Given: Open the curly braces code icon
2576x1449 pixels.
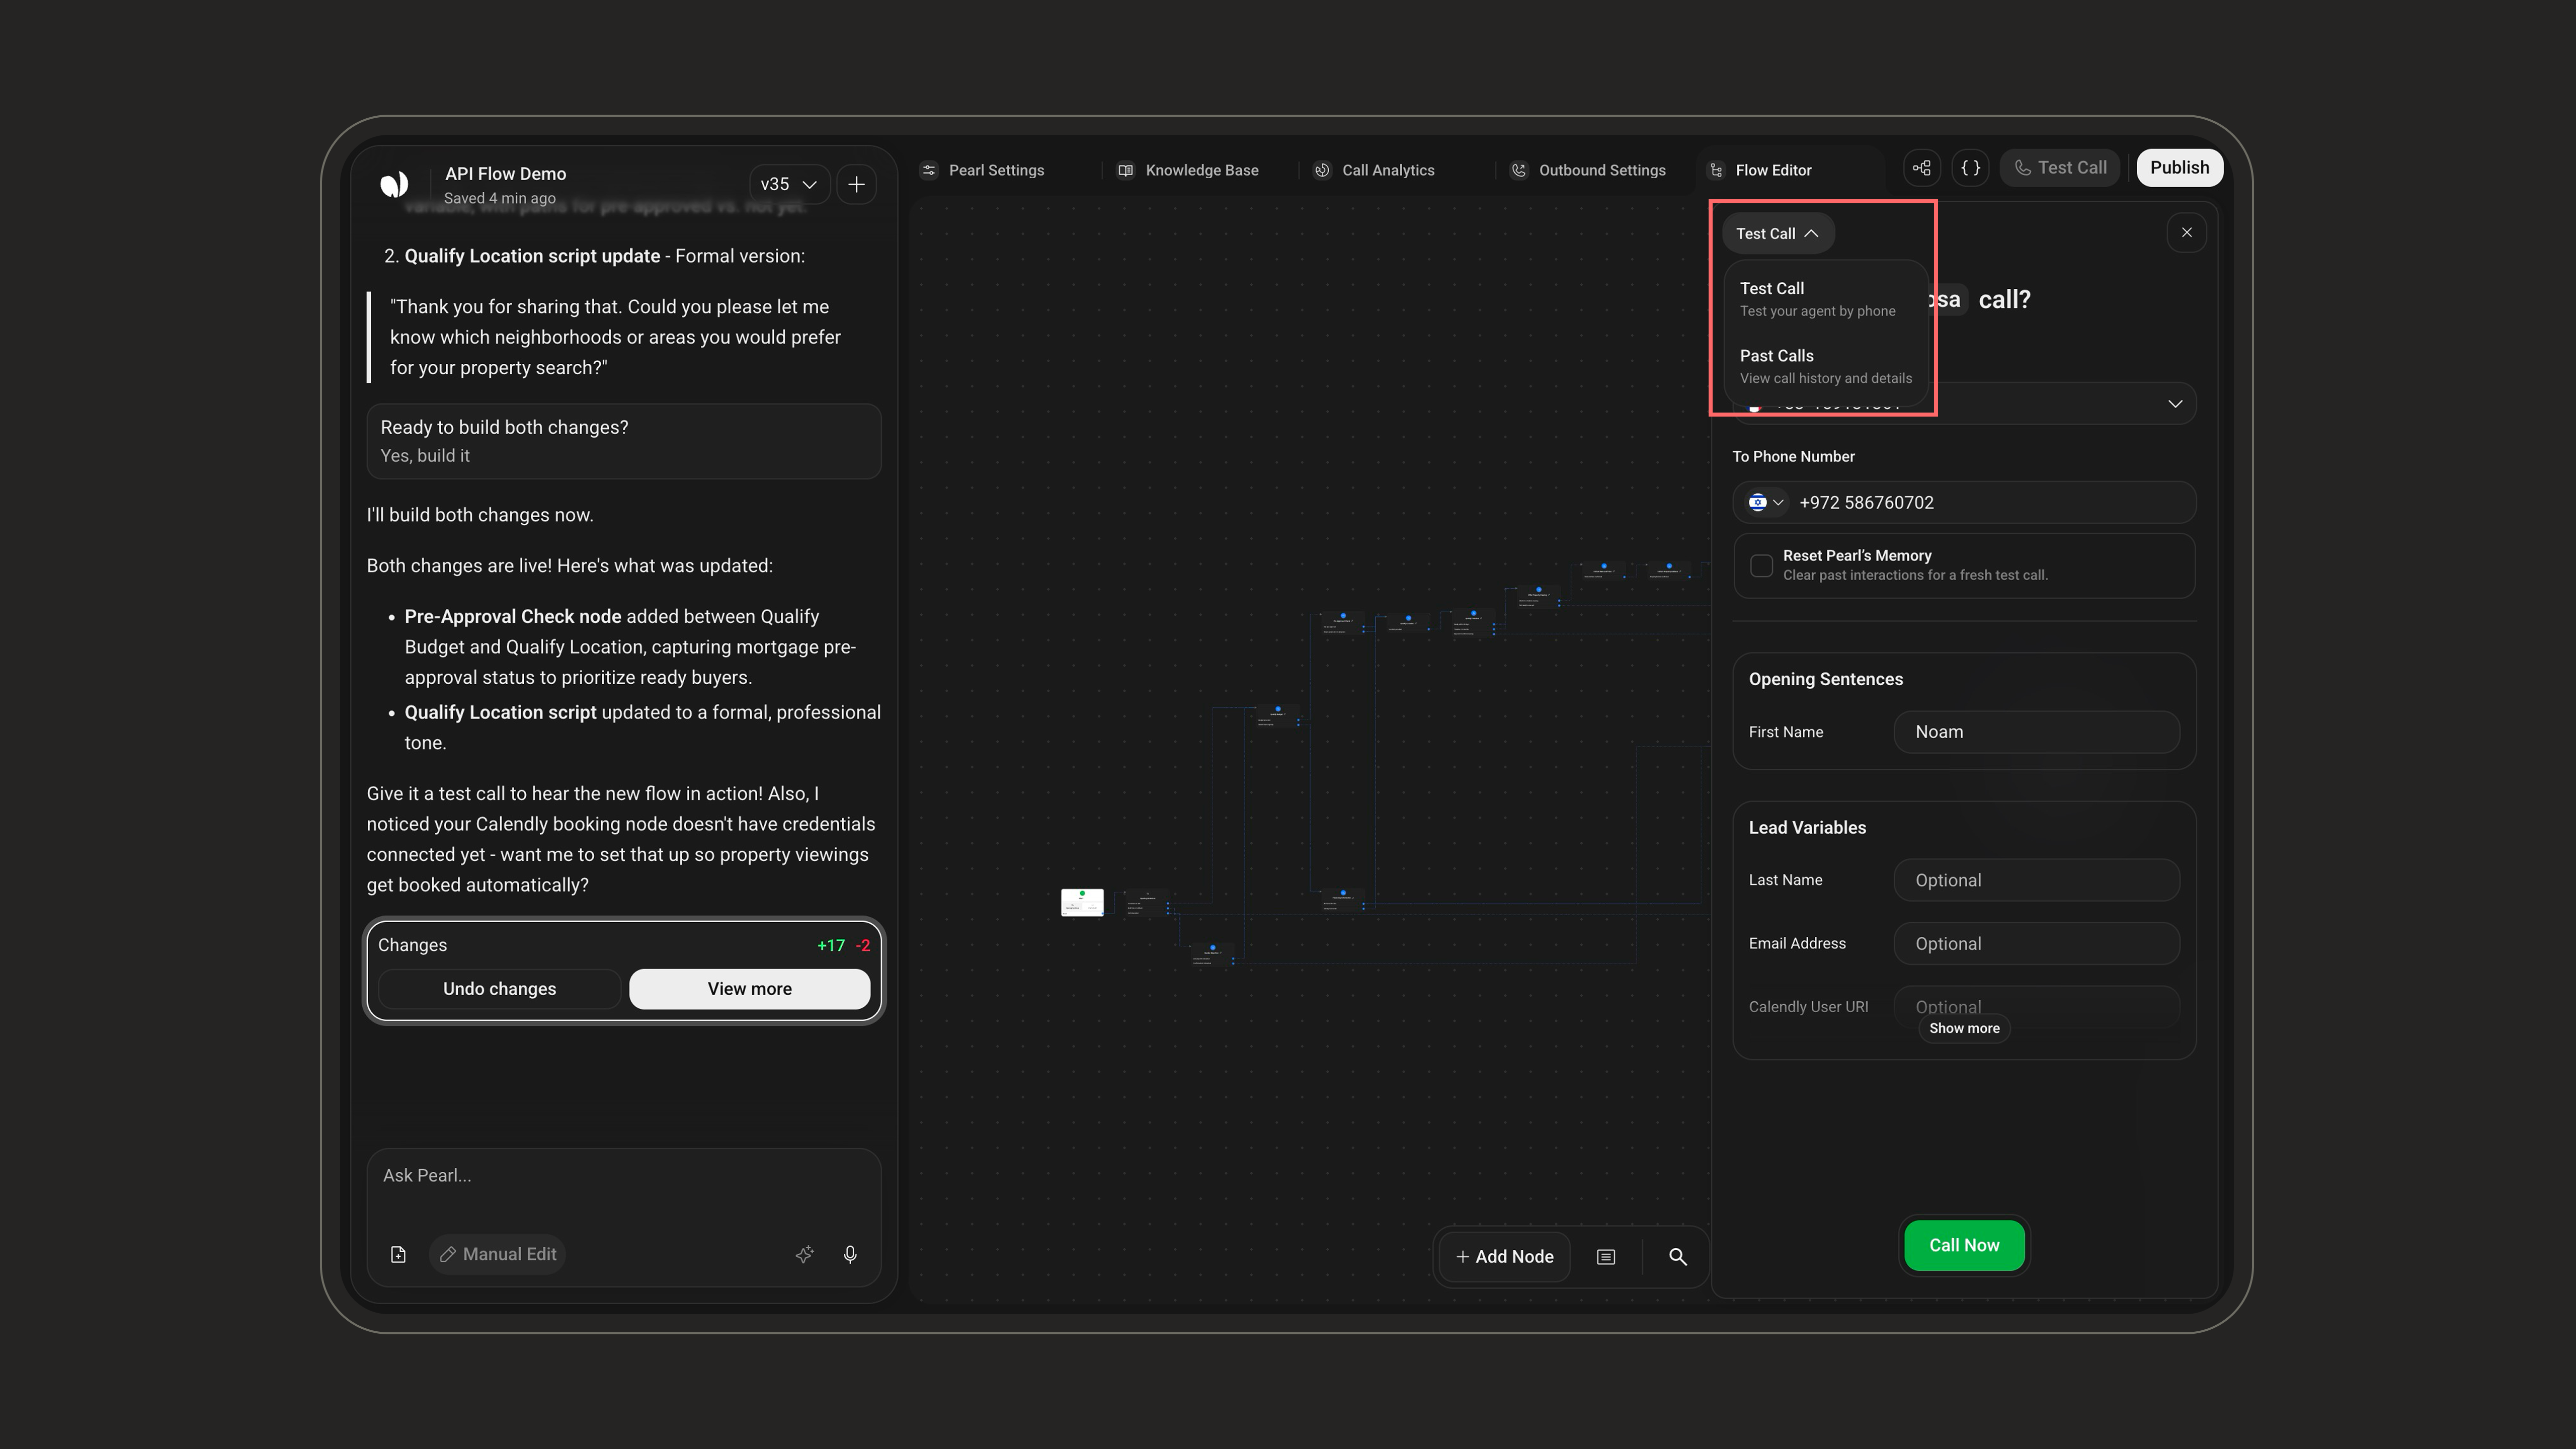Looking at the screenshot, I should 1970,168.
